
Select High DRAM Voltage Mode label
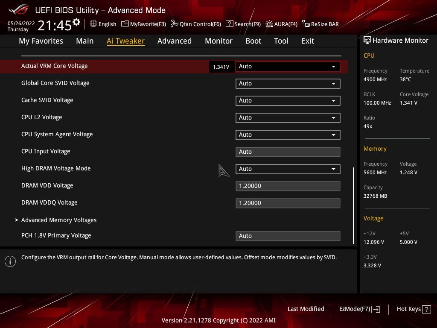click(x=56, y=168)
